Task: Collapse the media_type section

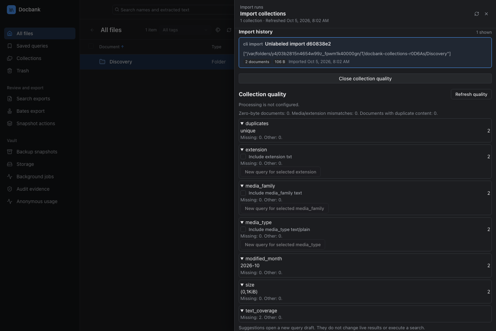Action: [x=242, y=222]
